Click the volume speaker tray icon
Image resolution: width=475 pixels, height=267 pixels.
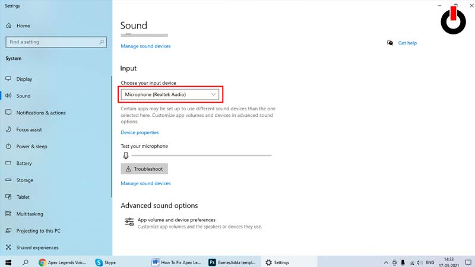pyautogui.click(x=420, y=262)
